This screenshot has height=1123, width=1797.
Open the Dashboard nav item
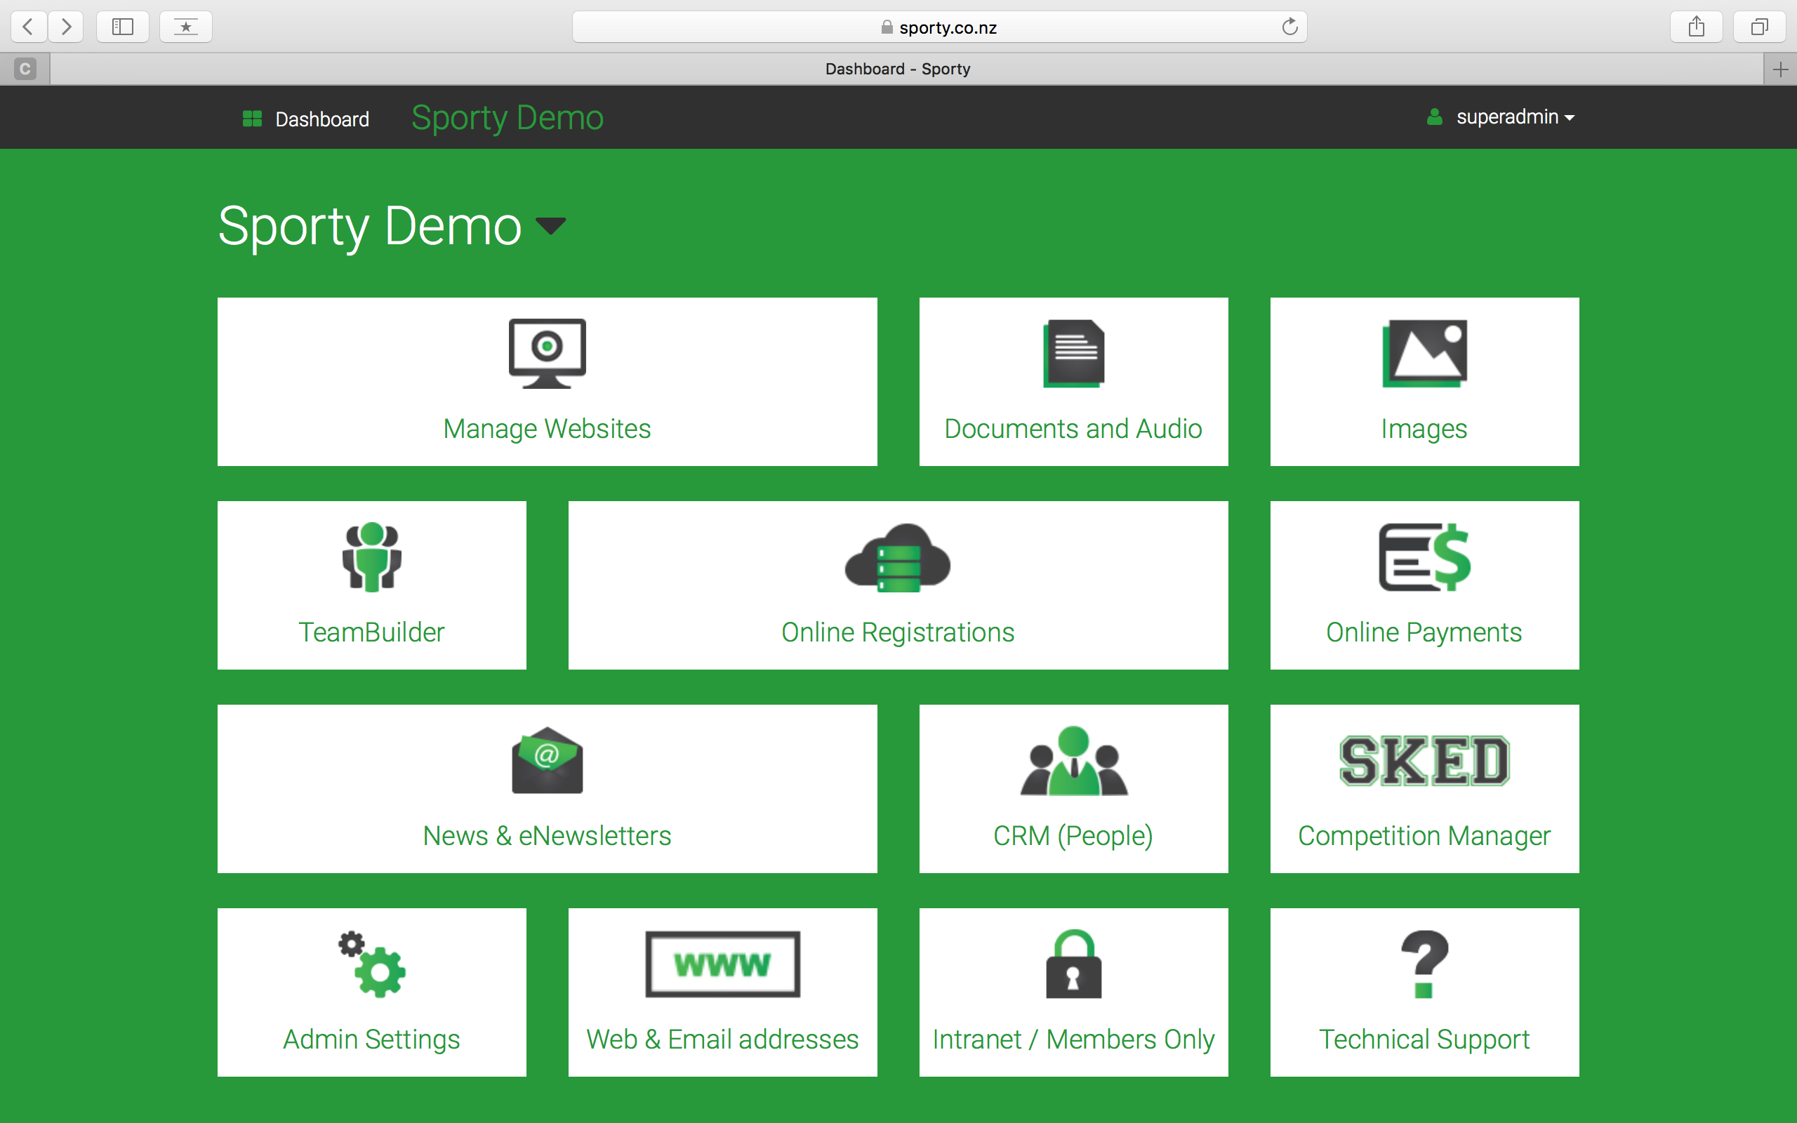tap(306, 119)
